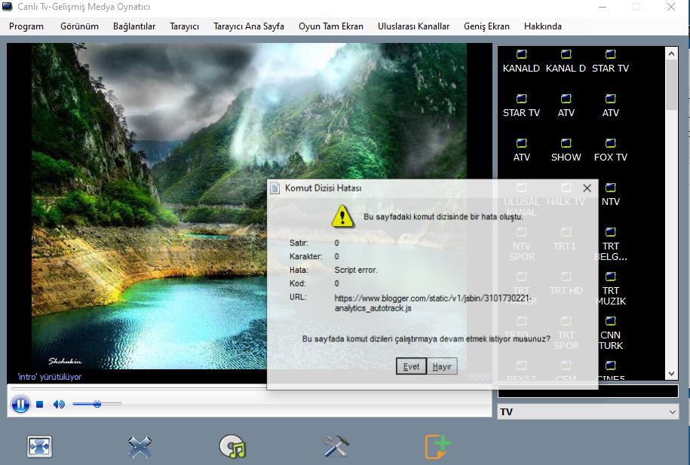Viewport: 690px width, 465px height.
Task: Open the Uluslarası Kanallar menu
Action: click(x=414, y=26)
